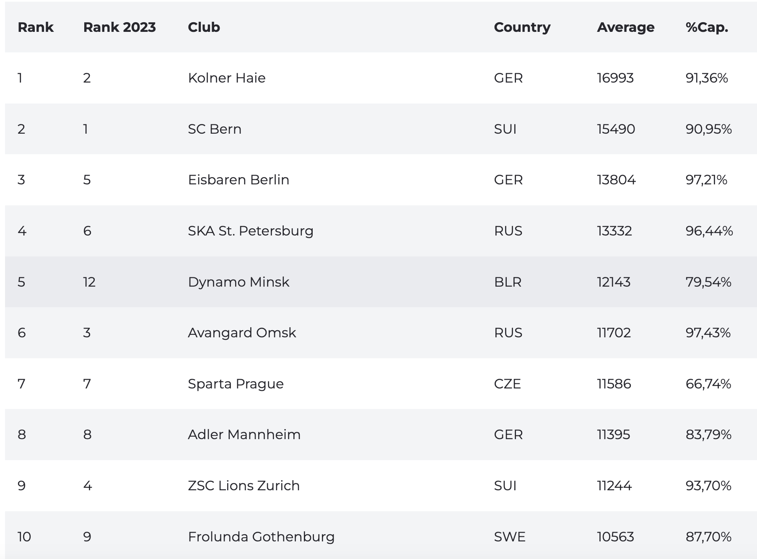Click the Rank column header
757x559 pixels.
pos(36,27)
